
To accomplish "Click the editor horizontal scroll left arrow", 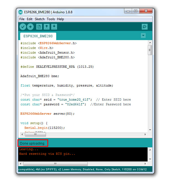I will pyautogui.click(x=22, y=134).
